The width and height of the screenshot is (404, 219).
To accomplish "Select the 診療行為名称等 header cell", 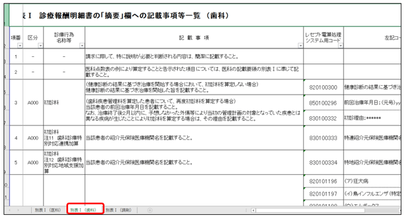I will 64,38.
